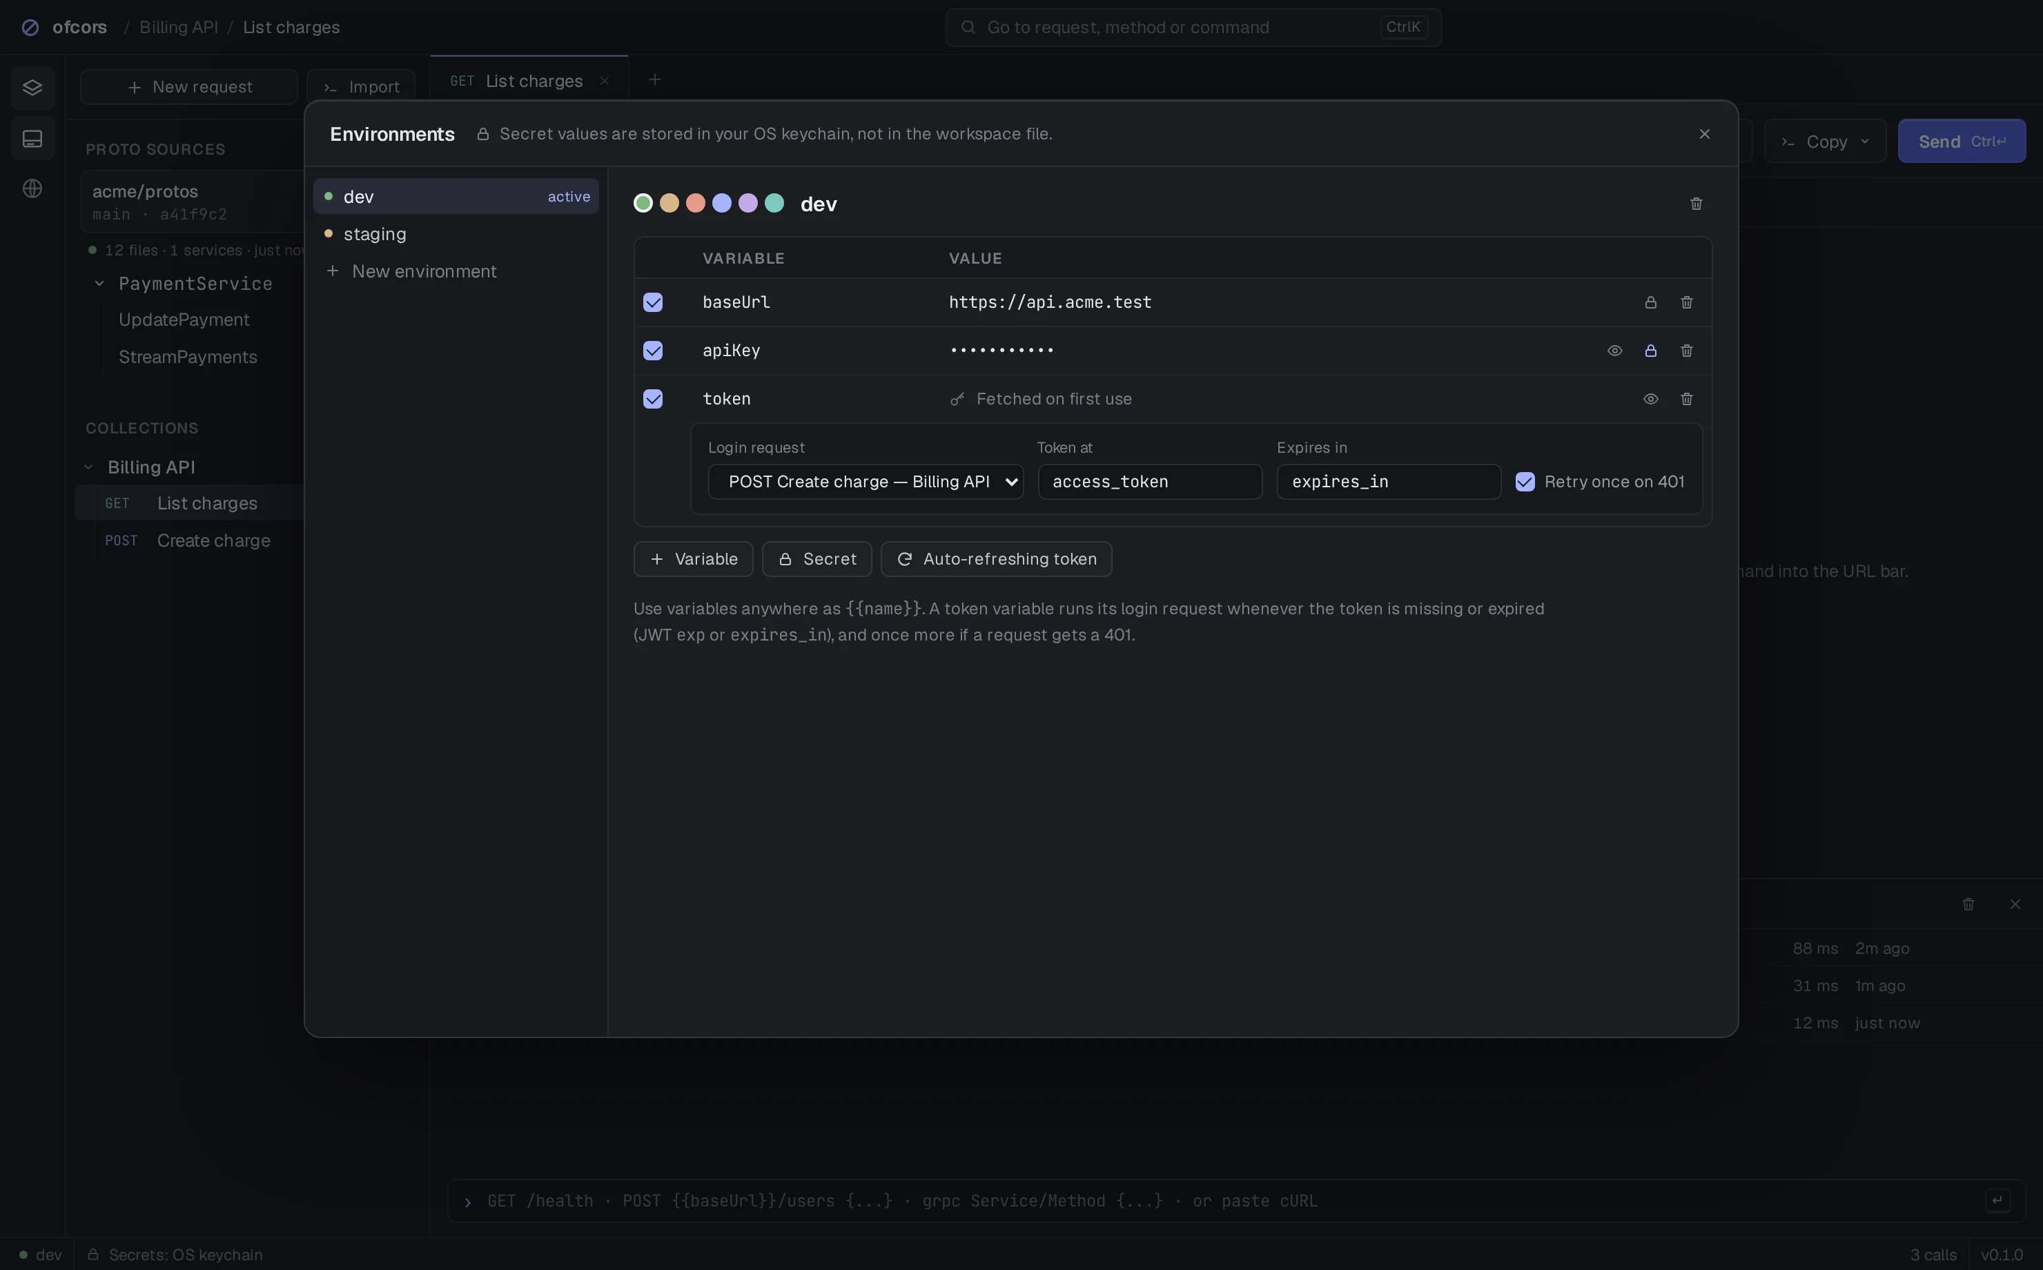
Task: Uncheck the token variable checkbox
Action: [652, 399]
